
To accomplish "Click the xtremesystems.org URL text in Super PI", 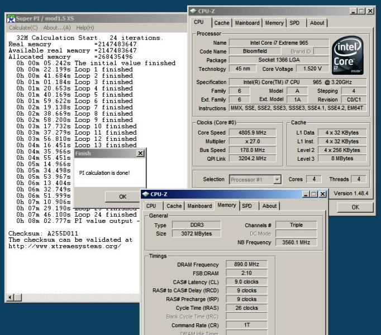I will point(65,246).
